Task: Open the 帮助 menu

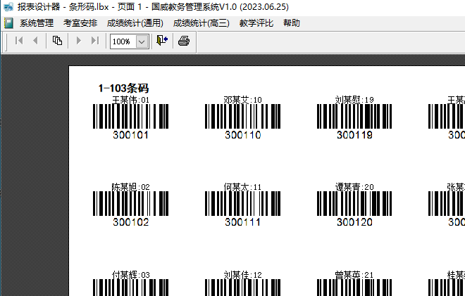Action: pos(292,23)
